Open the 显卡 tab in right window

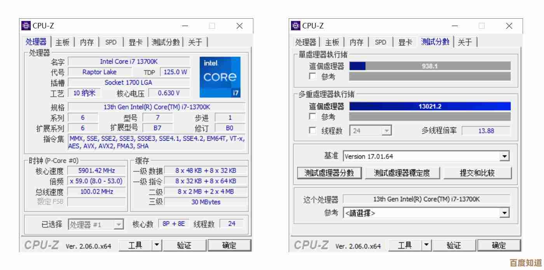point(405,42)
